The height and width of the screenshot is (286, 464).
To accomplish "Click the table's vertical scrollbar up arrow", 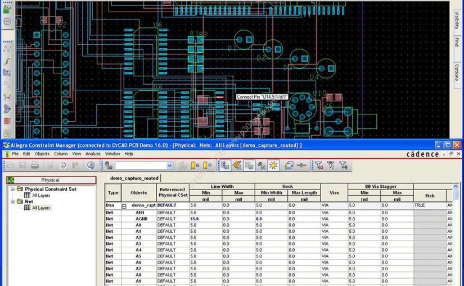I will pyautogui.click(x=456, y=187).
